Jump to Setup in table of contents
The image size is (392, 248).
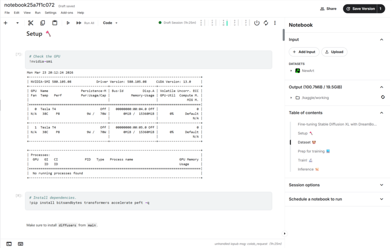305,133
